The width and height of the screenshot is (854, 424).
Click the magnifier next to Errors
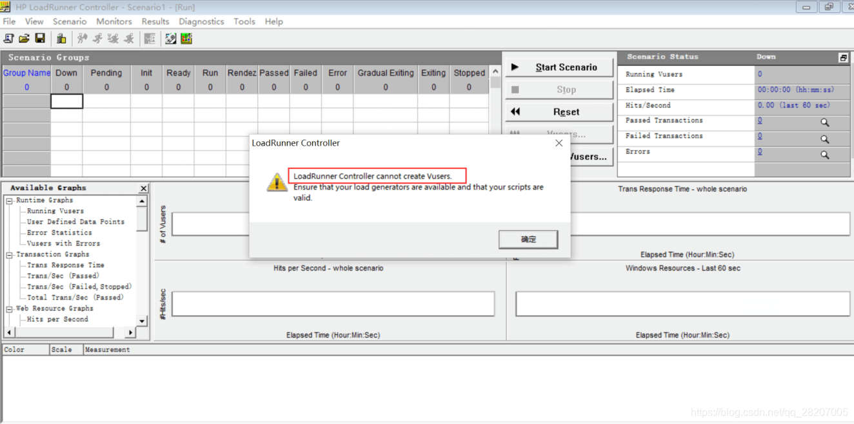pyautogui.click(x=824, y=154)
